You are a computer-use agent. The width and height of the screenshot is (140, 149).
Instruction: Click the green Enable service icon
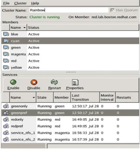pos(13,82)
